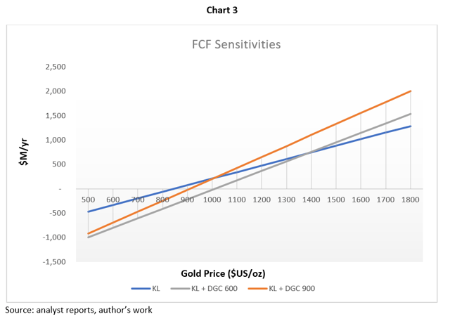This screenshot has height=319, width=450.
Task: Click the blue line's start at 500
Action: pos(89,211)
